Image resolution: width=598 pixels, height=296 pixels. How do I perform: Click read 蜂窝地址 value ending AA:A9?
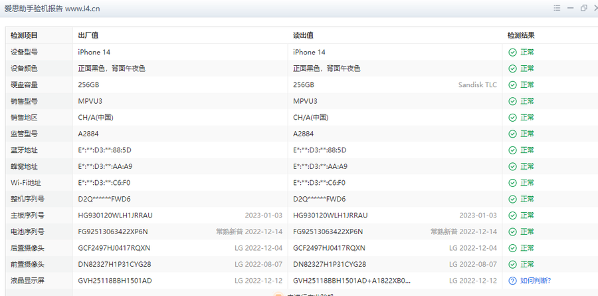320,166
